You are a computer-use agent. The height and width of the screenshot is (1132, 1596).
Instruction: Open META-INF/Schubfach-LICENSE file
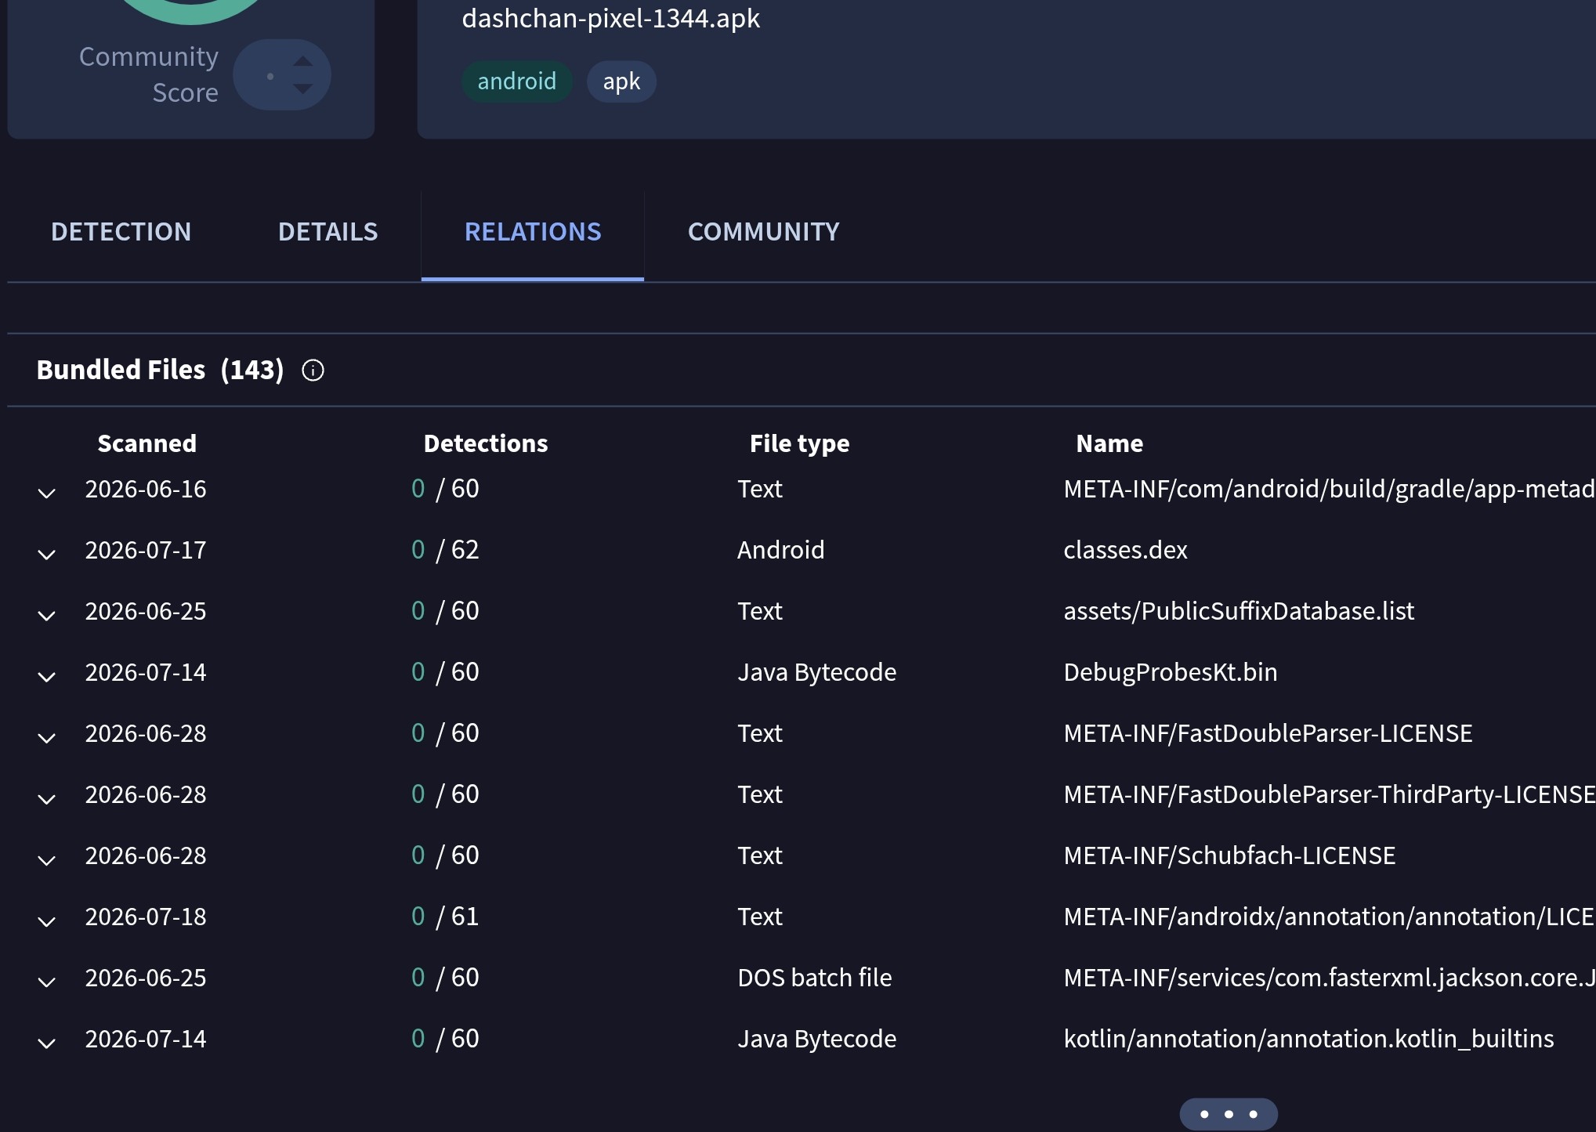(x=1229, y=855)
